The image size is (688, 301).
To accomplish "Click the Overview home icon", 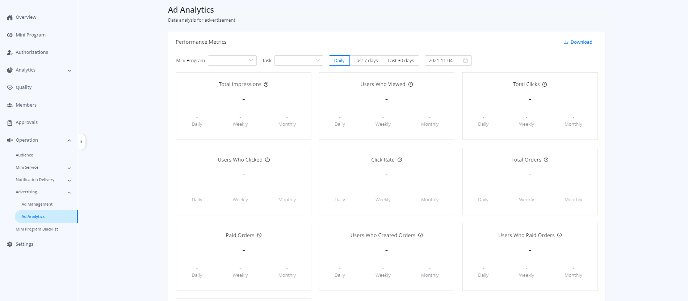I will (x=10, y=17).
